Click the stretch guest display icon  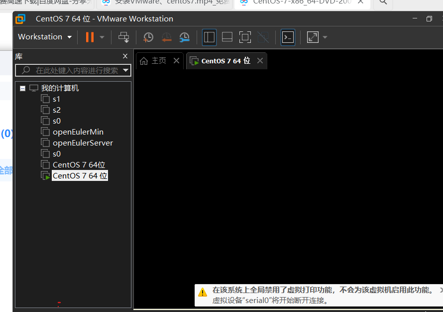313,37
